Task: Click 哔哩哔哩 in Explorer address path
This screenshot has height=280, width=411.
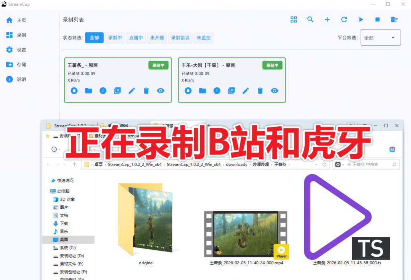Action: (x=261, y=165)
